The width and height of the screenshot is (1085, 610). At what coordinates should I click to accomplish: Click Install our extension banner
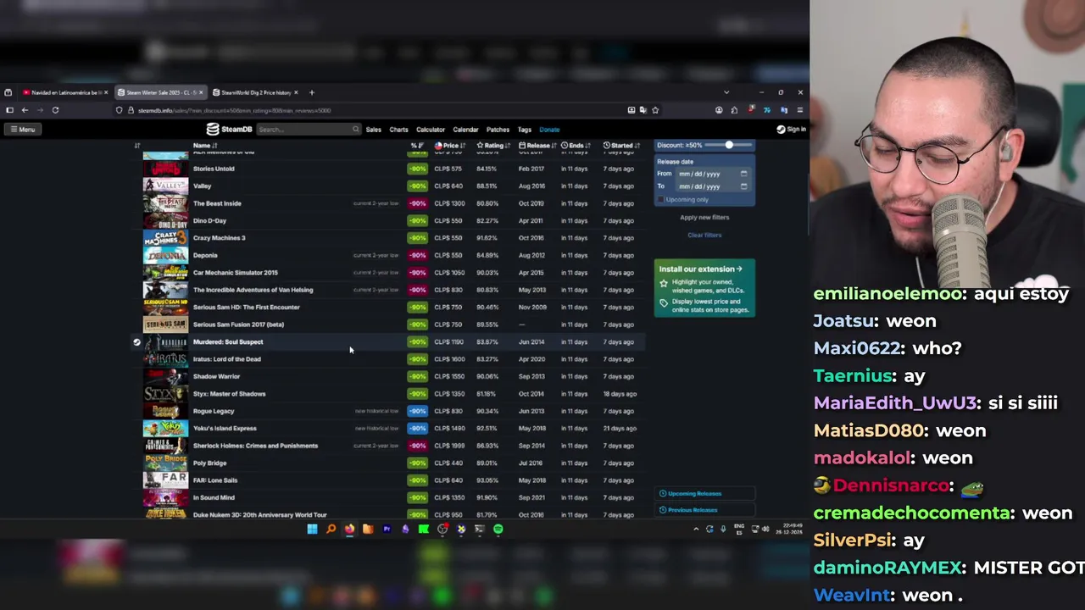click(x=704, y=289)
